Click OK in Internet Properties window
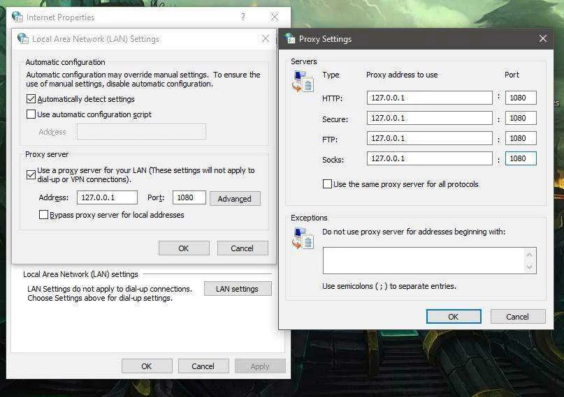 [x=147, y=366]
